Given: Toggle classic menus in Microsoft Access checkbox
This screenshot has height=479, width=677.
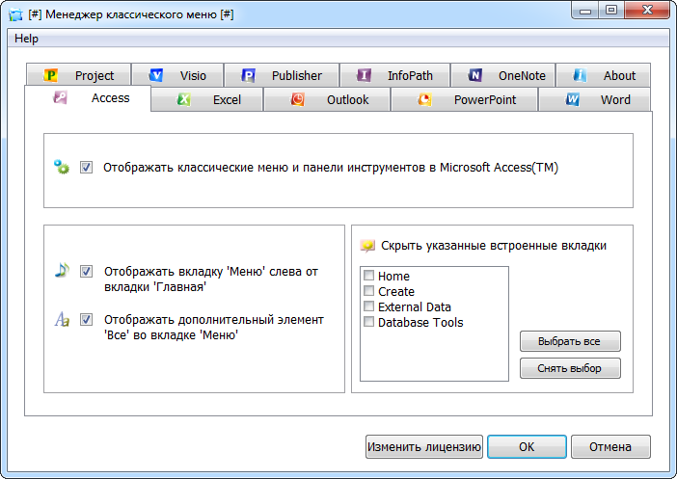Looking at the screenshot, I should pyautogui.click(x=86, y=167).
